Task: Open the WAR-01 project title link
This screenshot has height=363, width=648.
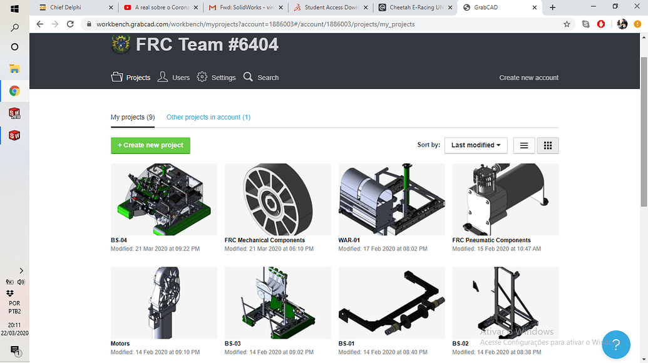Action: (349, 240)
